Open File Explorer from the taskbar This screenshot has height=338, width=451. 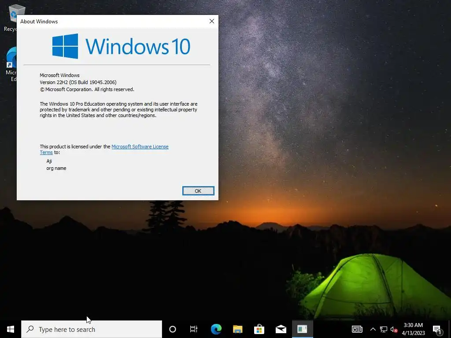[237, 329]
